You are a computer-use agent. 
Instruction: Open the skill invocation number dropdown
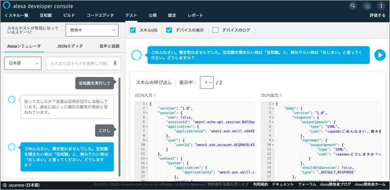[x=207, y=82]
